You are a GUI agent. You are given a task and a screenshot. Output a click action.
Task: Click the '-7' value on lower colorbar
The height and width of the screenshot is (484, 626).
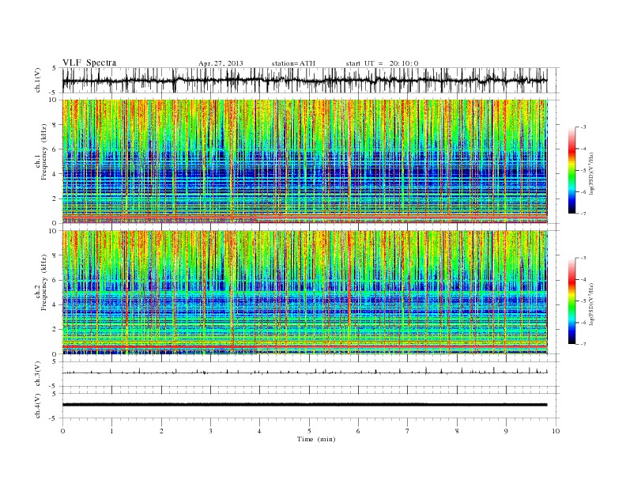click(583, 344)
